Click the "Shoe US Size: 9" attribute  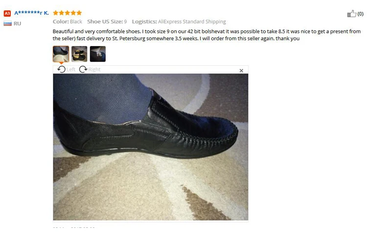[107, 22]
